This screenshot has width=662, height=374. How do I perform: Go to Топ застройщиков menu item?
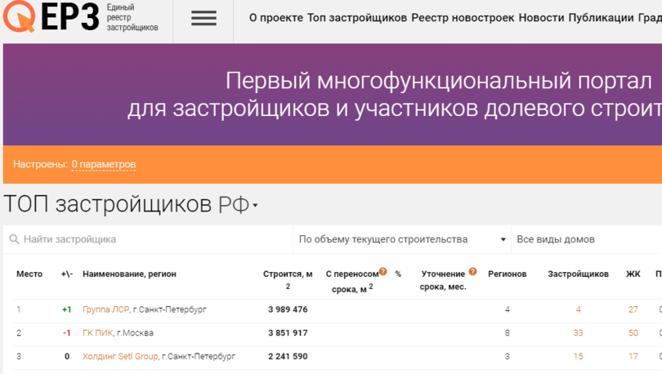pyautogui.click(x=357, y=18)
